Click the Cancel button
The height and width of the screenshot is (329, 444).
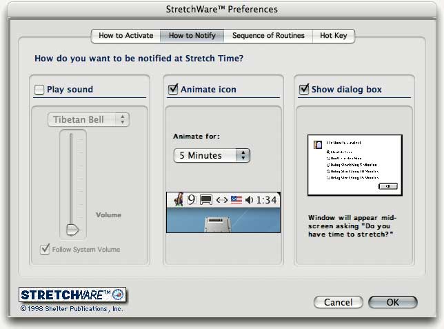pyautogui.click(x=338, y=302)
